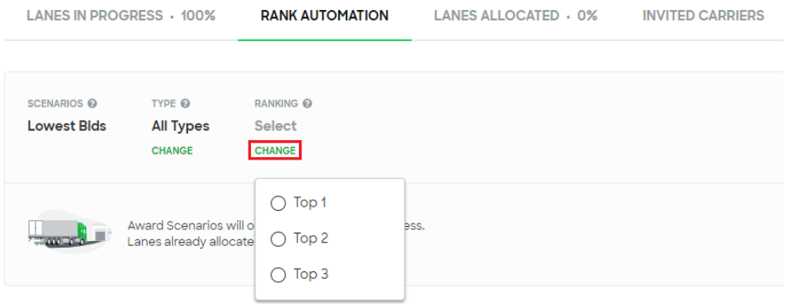Image resolution: width=786 pixels, height=304 pixels.
Task: Click the green truck illustration
Action: pyautogui.click(x=69, y=232)
